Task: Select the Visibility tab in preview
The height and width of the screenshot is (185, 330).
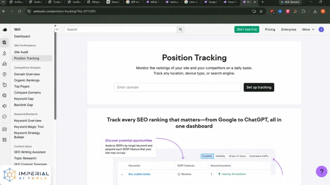Action: click(220, 156)
